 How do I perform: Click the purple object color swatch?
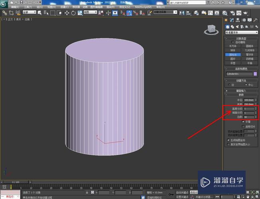point(255,74)
